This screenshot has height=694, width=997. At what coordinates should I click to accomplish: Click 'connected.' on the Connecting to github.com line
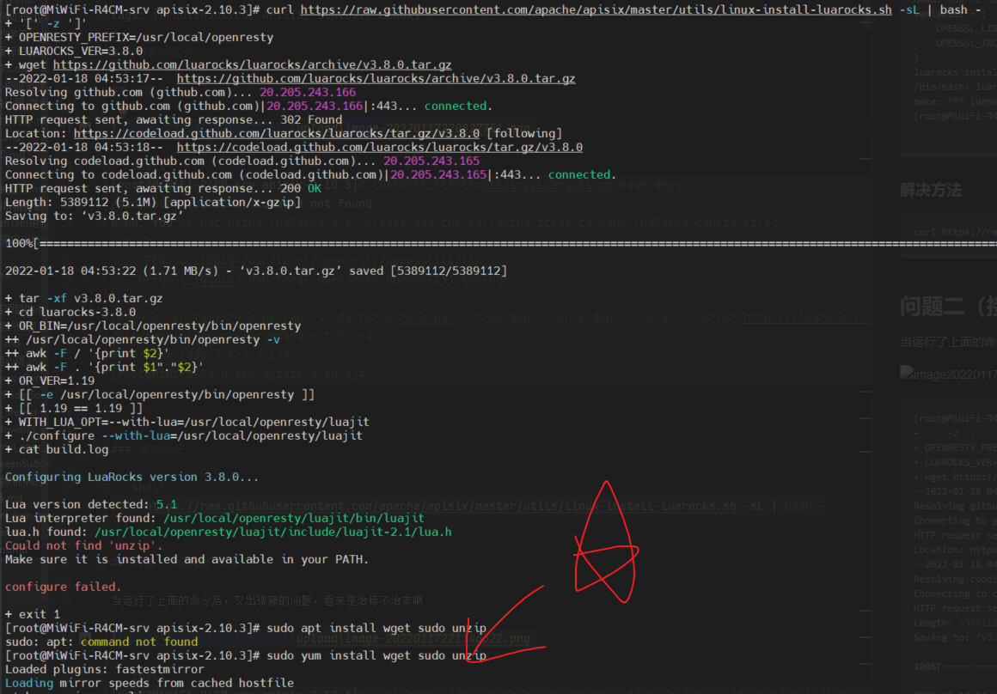[458, 107]
